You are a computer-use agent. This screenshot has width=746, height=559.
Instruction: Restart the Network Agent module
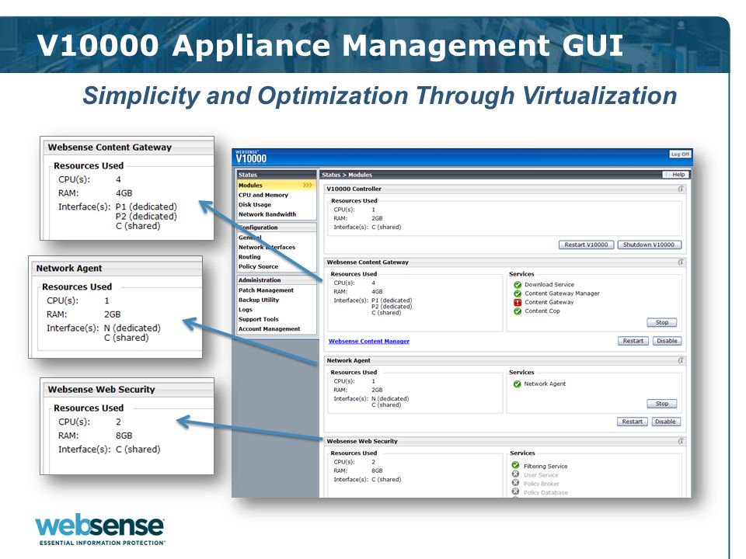point(633,422)
